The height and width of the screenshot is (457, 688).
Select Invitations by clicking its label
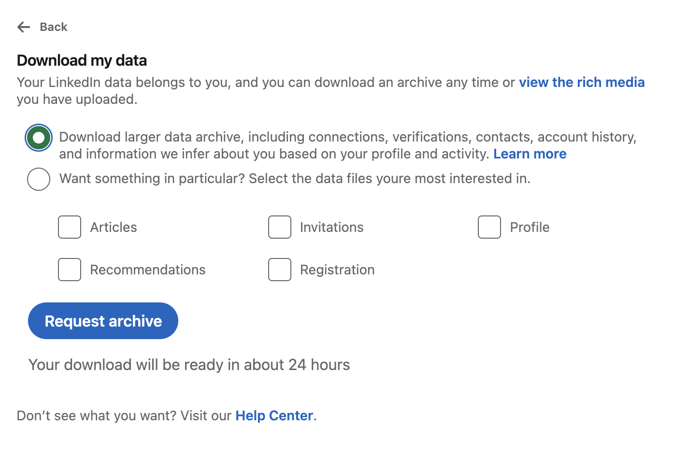[x=332, y=227]
